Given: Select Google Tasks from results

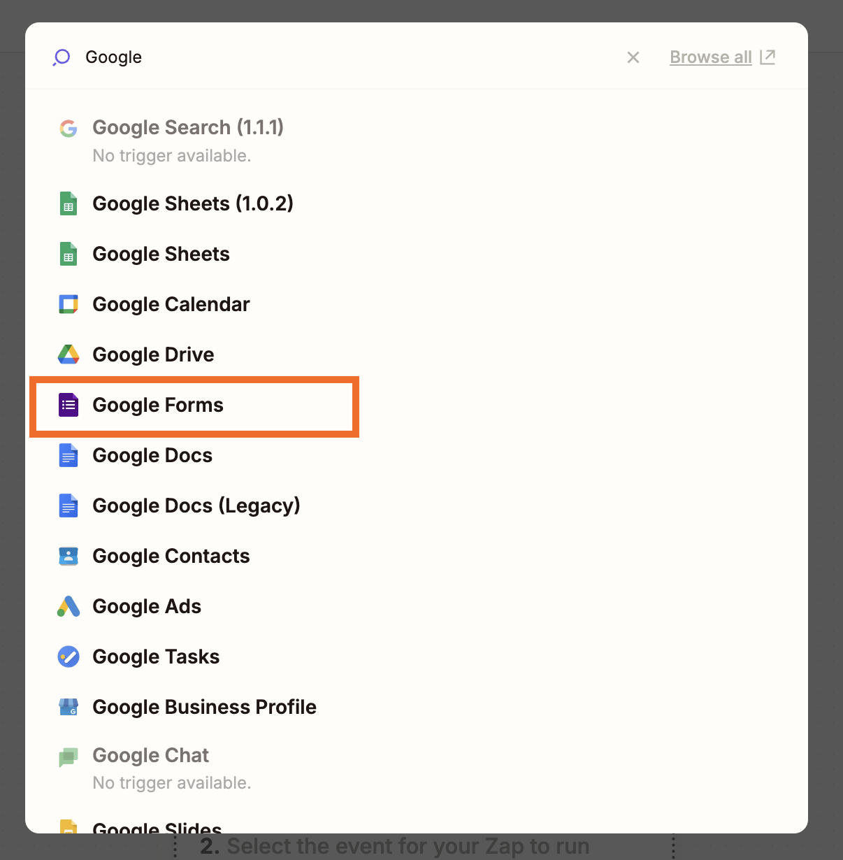Looking at the screenshot, I should [x=156, y=657].
